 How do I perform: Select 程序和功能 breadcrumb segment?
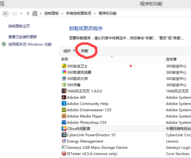click(x=108, y=13)
